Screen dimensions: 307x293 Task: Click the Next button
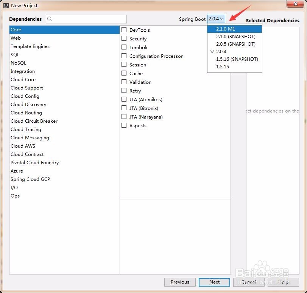(214, 282)
